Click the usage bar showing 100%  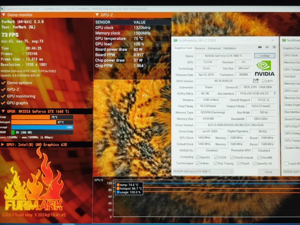click(x=42, y=127)
